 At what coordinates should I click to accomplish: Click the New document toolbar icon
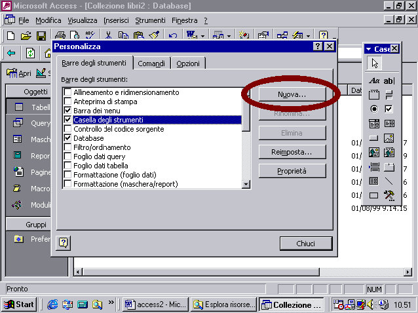[x=10, y=35]
